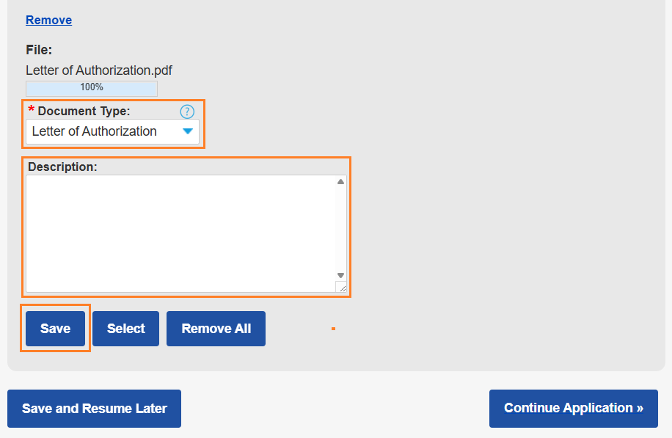Click the blue arrow on Document Type dropdown
672x438 pixels.
[x=188, y=131]
